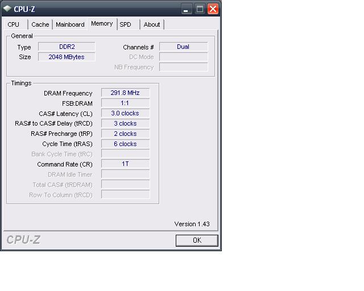Image resolution: width=364 pixels, height=291 pixels.
Task: Click the NB Frequency label
Action: click(x=134, y=68)
